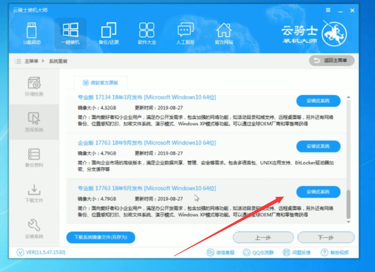Image resolution: width=375 pixels, height=272 pixels.
Task: Click the system list scrollbar thumb
Action: [x=348, y=204]
